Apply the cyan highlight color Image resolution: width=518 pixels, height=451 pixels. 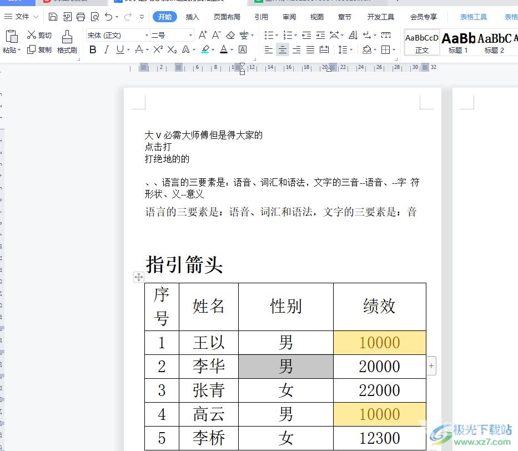click(205, 49)
